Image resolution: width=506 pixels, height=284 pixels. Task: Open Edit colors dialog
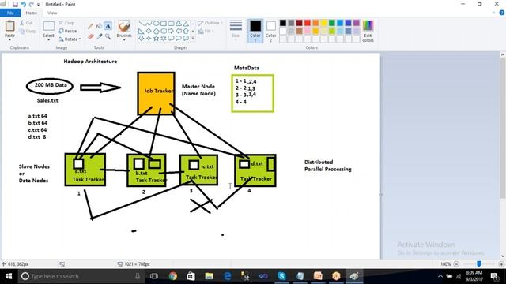click(368, 31)
